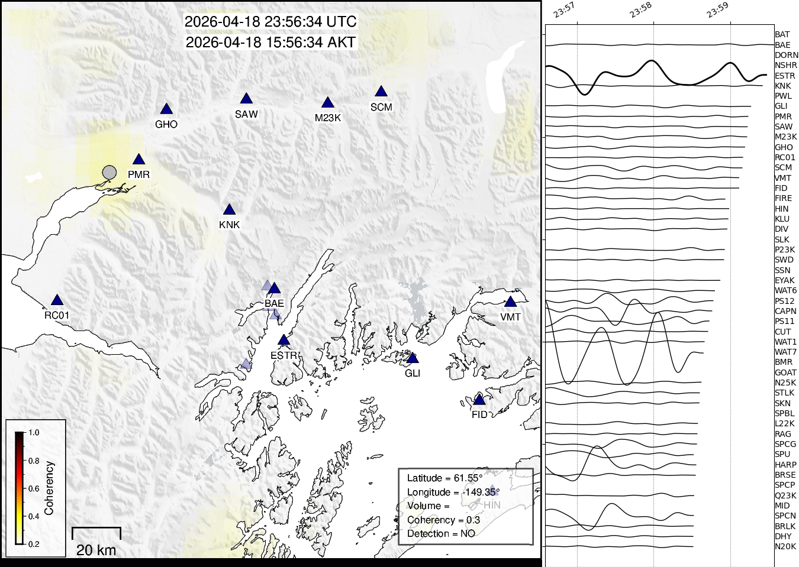Click BAT in the waveform station list
The width and height of the screenshot is (799, 567).
pos(782,35)
